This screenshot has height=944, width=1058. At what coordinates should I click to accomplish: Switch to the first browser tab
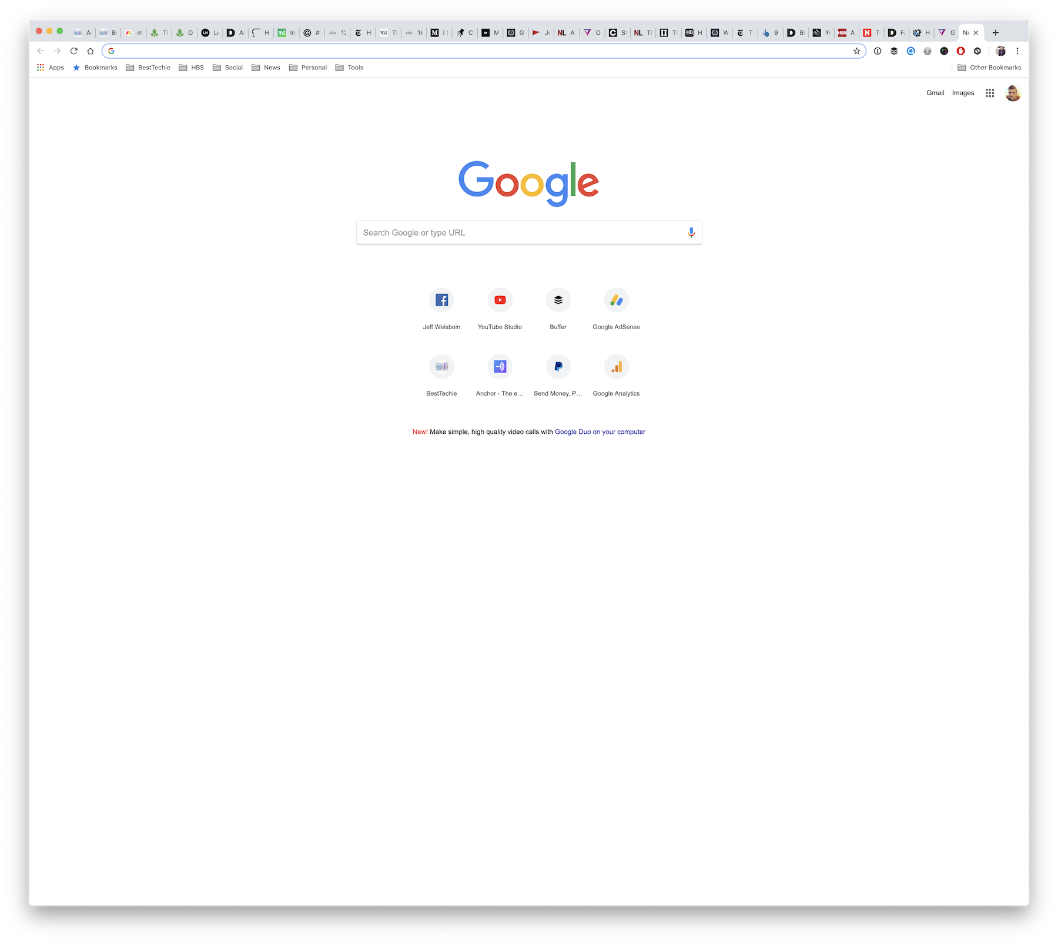[82, 33]
